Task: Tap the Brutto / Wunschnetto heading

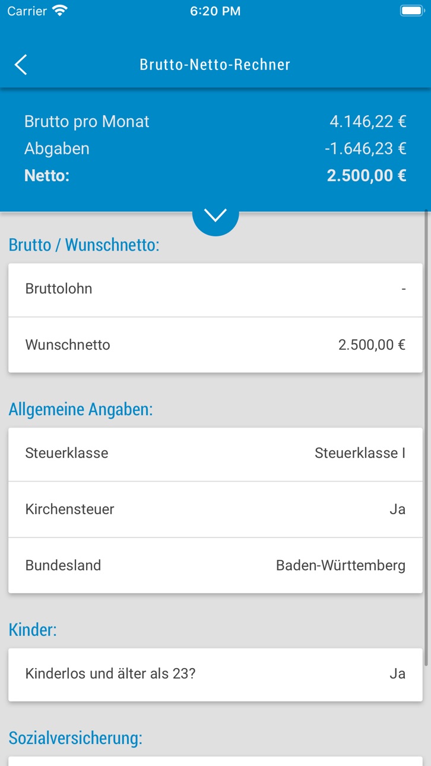Action: [84, 245]
